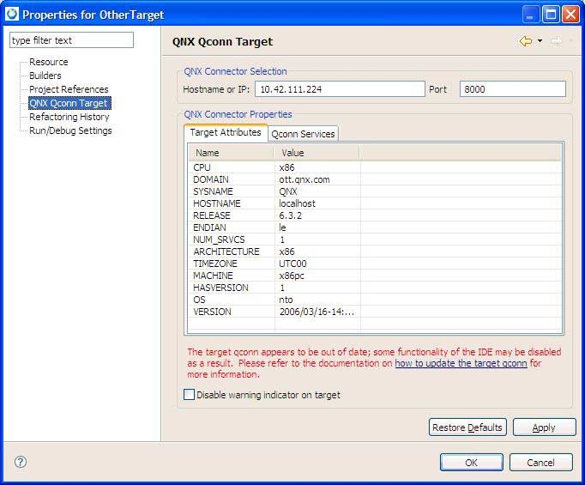Open the back history dropdown arrow
585x485 pixels.
[540, 41]
